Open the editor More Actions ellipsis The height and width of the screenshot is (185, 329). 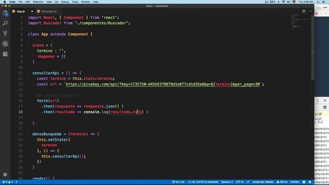click(x=310, y=11)
